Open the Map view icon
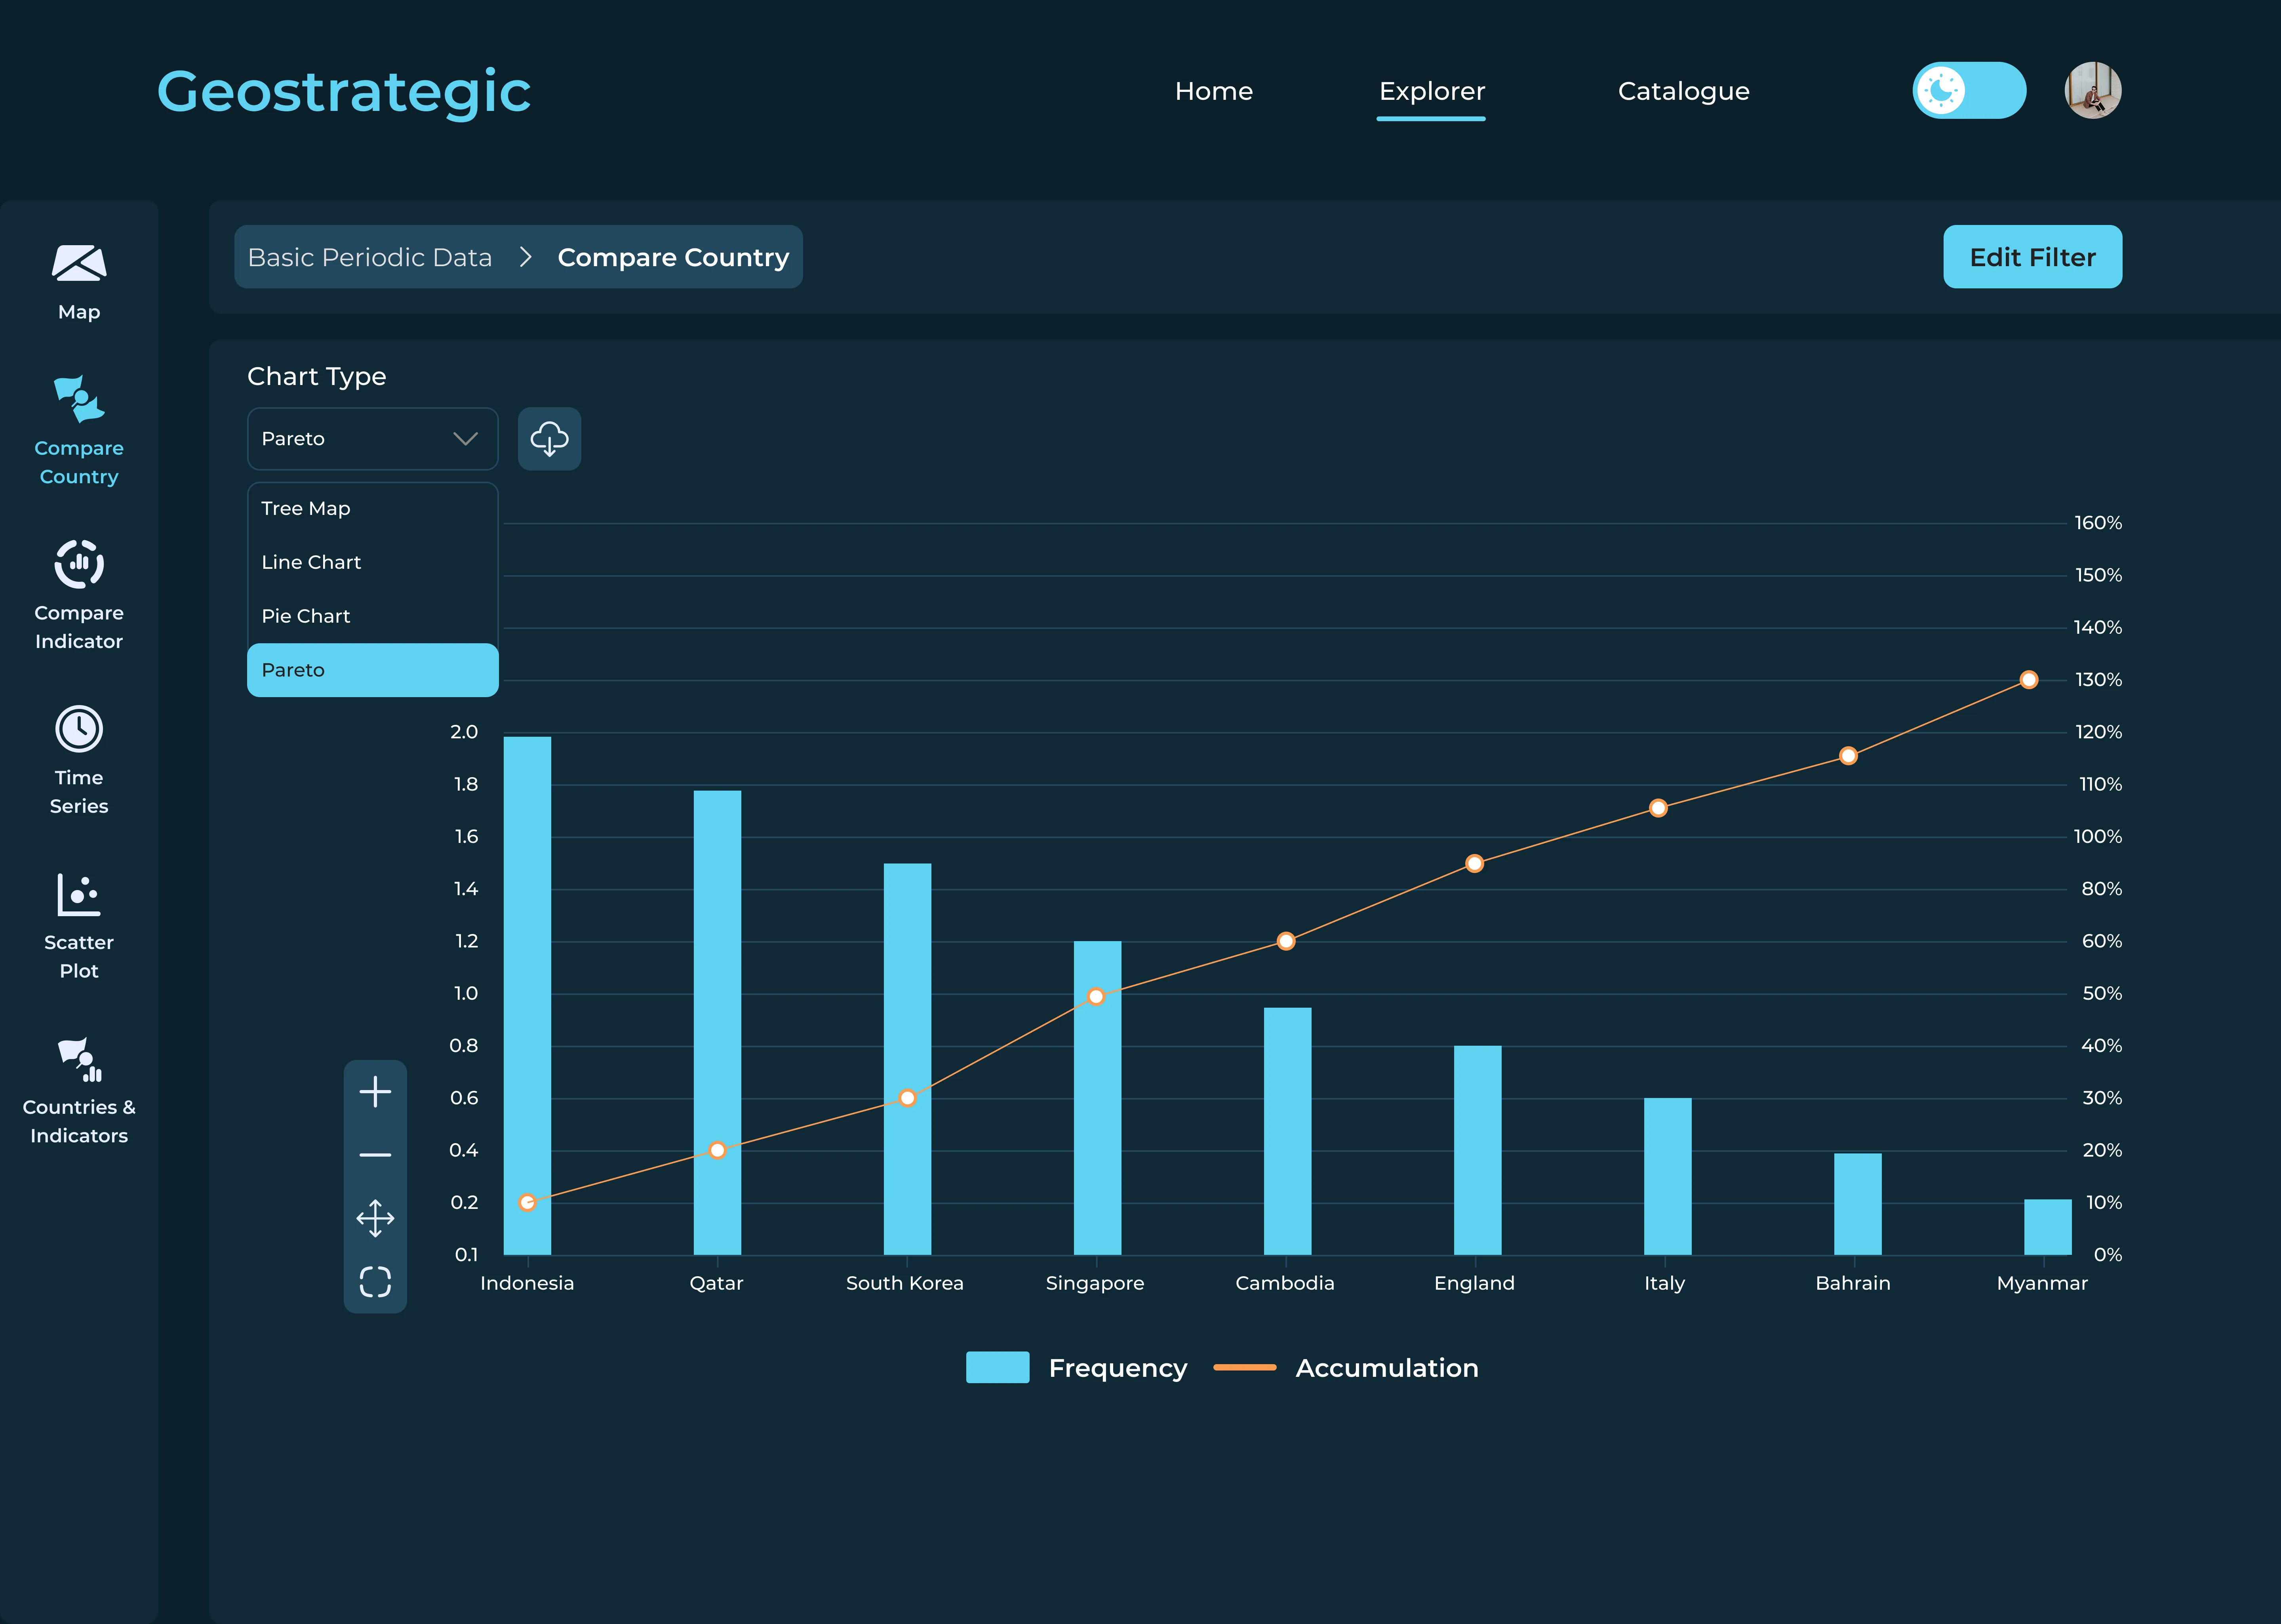The height and width of the screenshot is (1624, 2281). [x=79, y=263]
